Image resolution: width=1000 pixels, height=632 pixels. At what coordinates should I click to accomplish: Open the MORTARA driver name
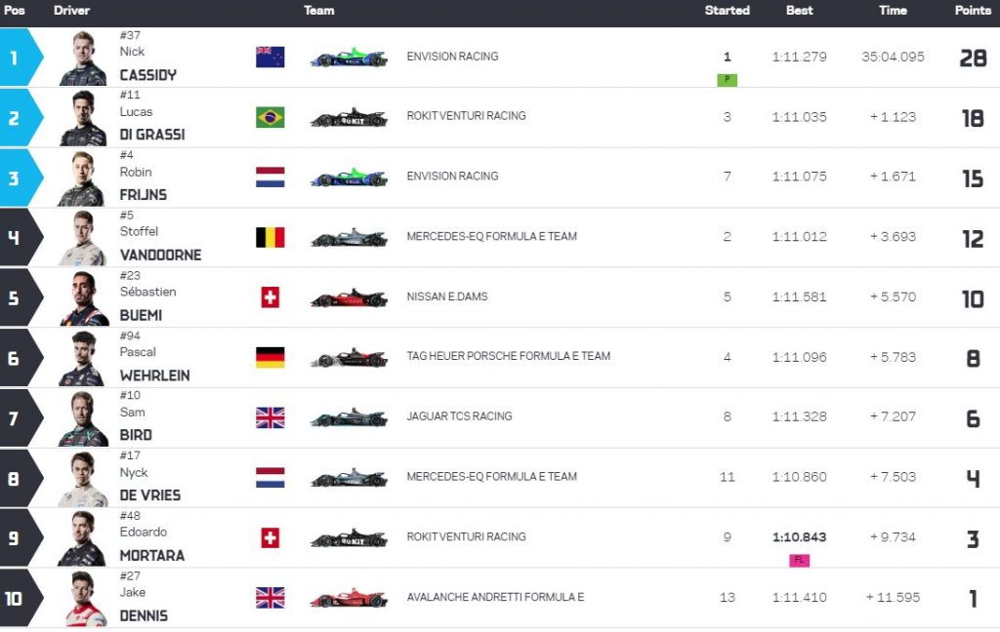click(x=152, y=556)
